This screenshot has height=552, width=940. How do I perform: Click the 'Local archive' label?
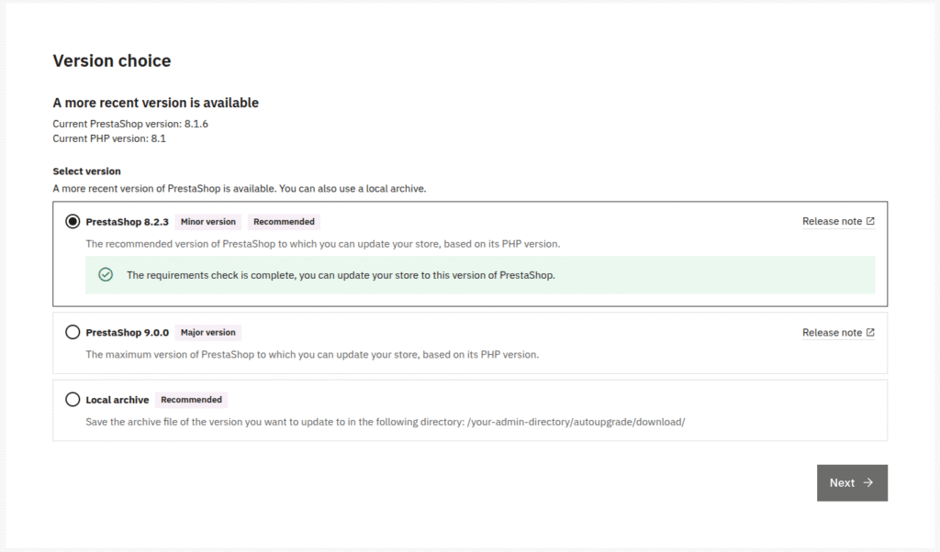click(x=117, y=400)
